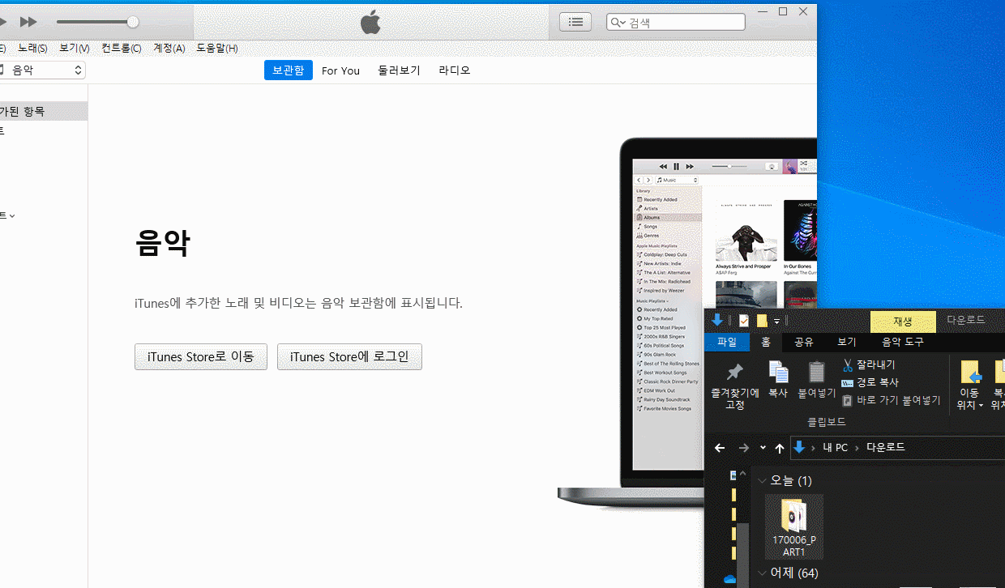Switch to the 둘러보기 tab

click(399, 70)
